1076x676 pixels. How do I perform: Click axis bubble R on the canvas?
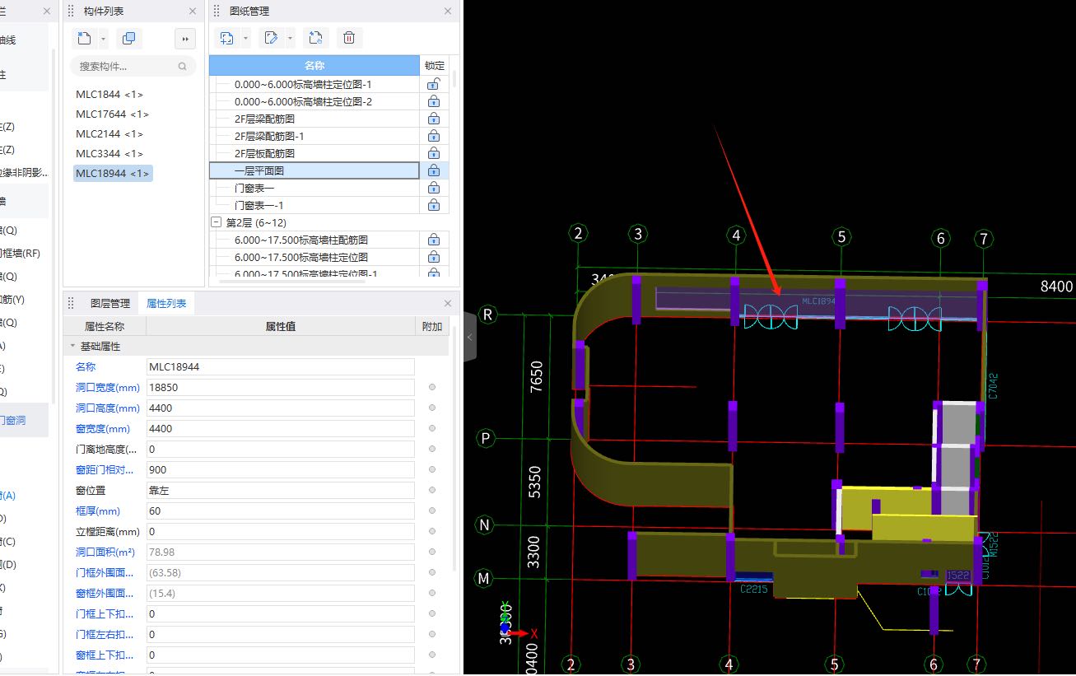point(487,315)
